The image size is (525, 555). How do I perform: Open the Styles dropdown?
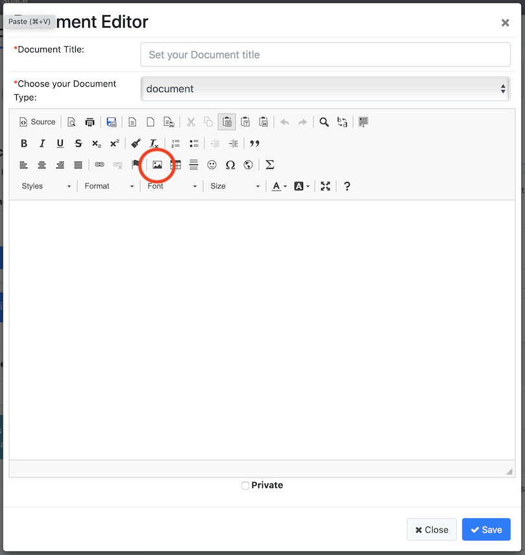pyautogui.click(x=46, y=186)
